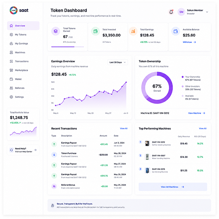Click the May 26 Earnings Payout arrow icon
This screenshot has width=219, height=219.
click(54, 176)
